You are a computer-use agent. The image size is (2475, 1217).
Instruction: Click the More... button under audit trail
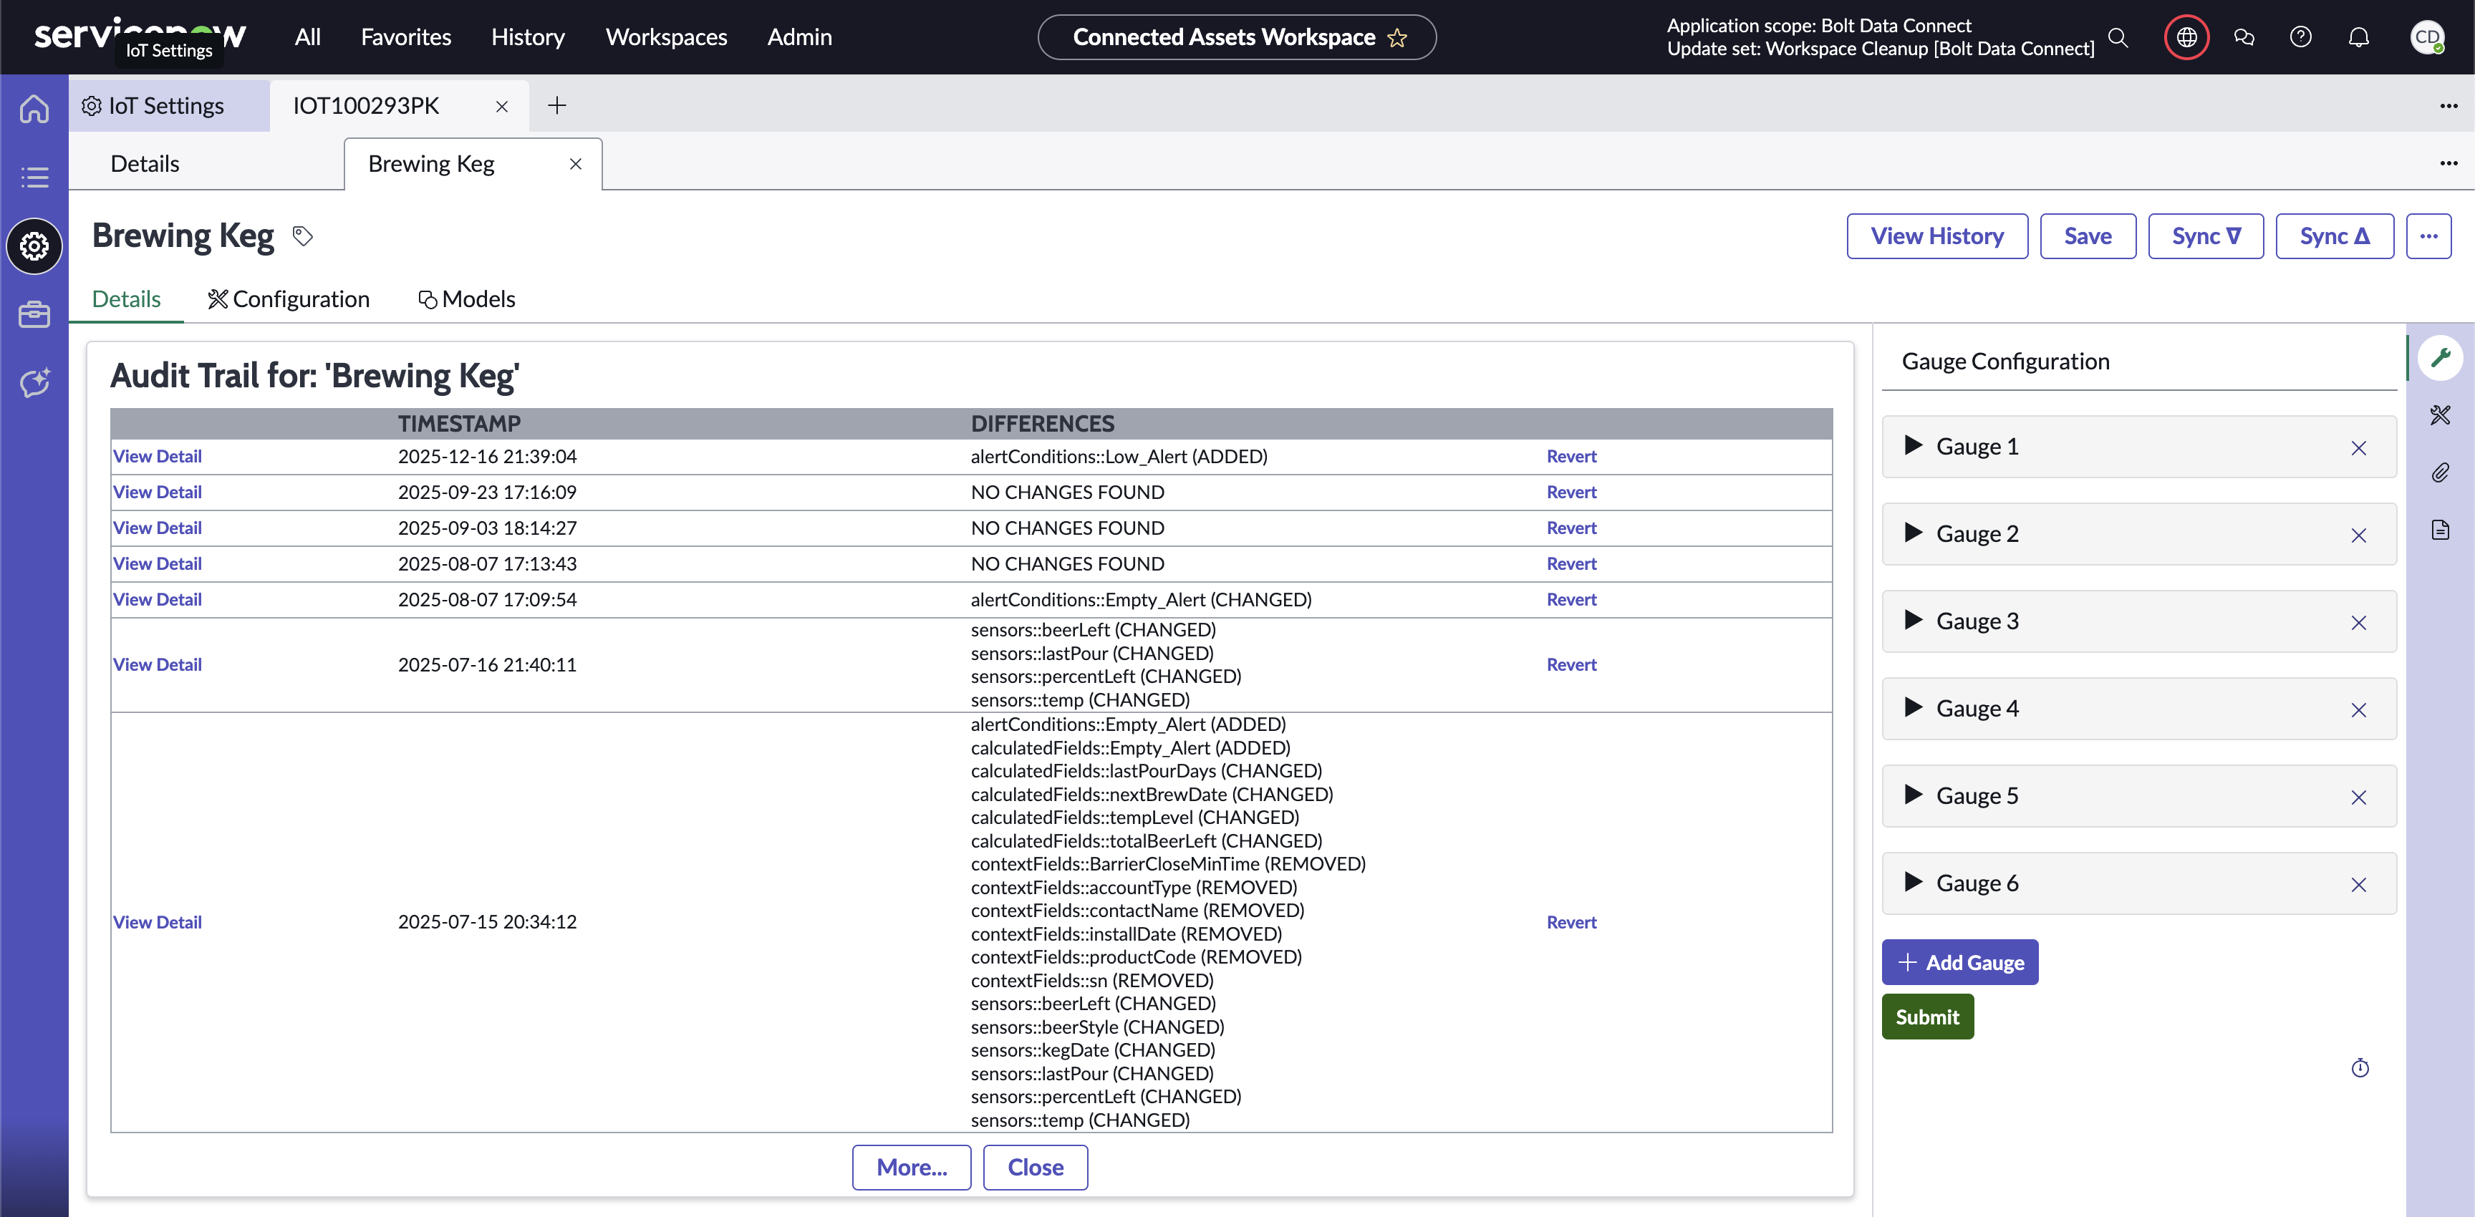pyautogui.click(x=911, y=1167)
